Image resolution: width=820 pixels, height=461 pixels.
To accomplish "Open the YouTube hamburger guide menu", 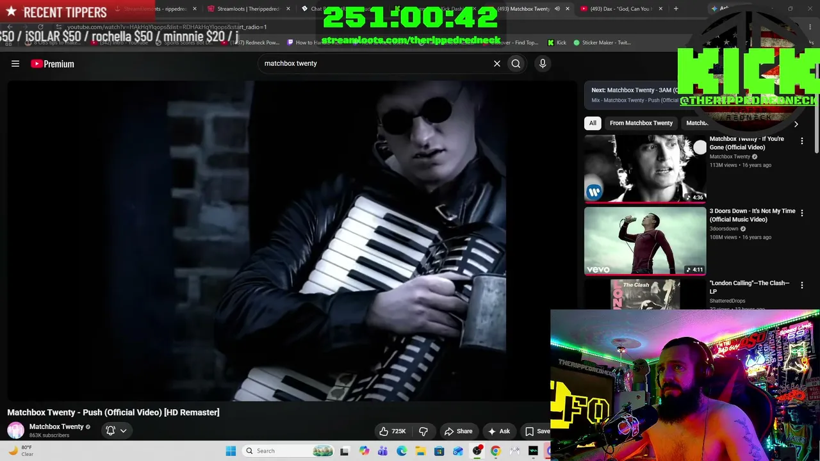I will click(15, 63).
